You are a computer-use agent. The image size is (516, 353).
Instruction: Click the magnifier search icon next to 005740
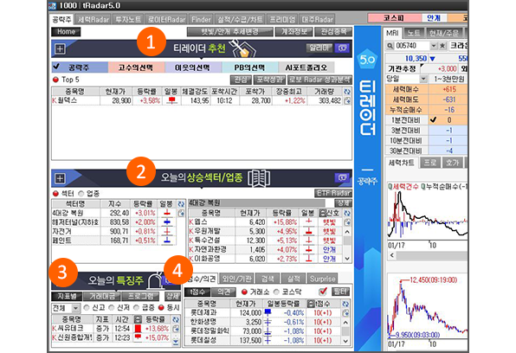390,46
